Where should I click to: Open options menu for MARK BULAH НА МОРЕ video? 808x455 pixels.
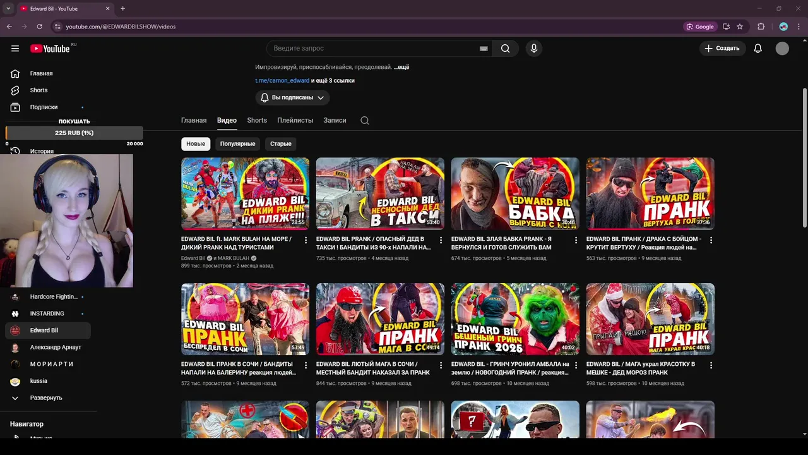pos(306,240)
